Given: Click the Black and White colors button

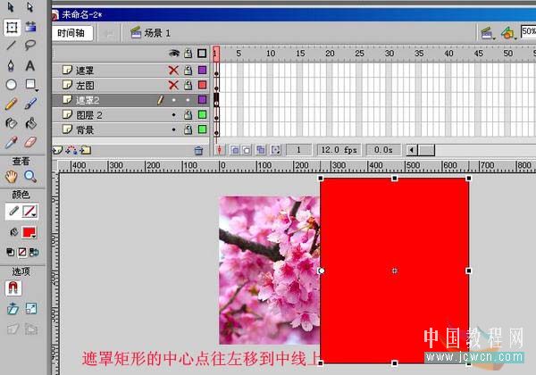Looking at the screenshot, I should tap(11, 253).
